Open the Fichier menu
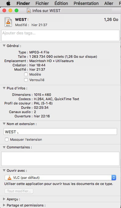This screenshot has height=208, width=121. (x=42, y=3)
